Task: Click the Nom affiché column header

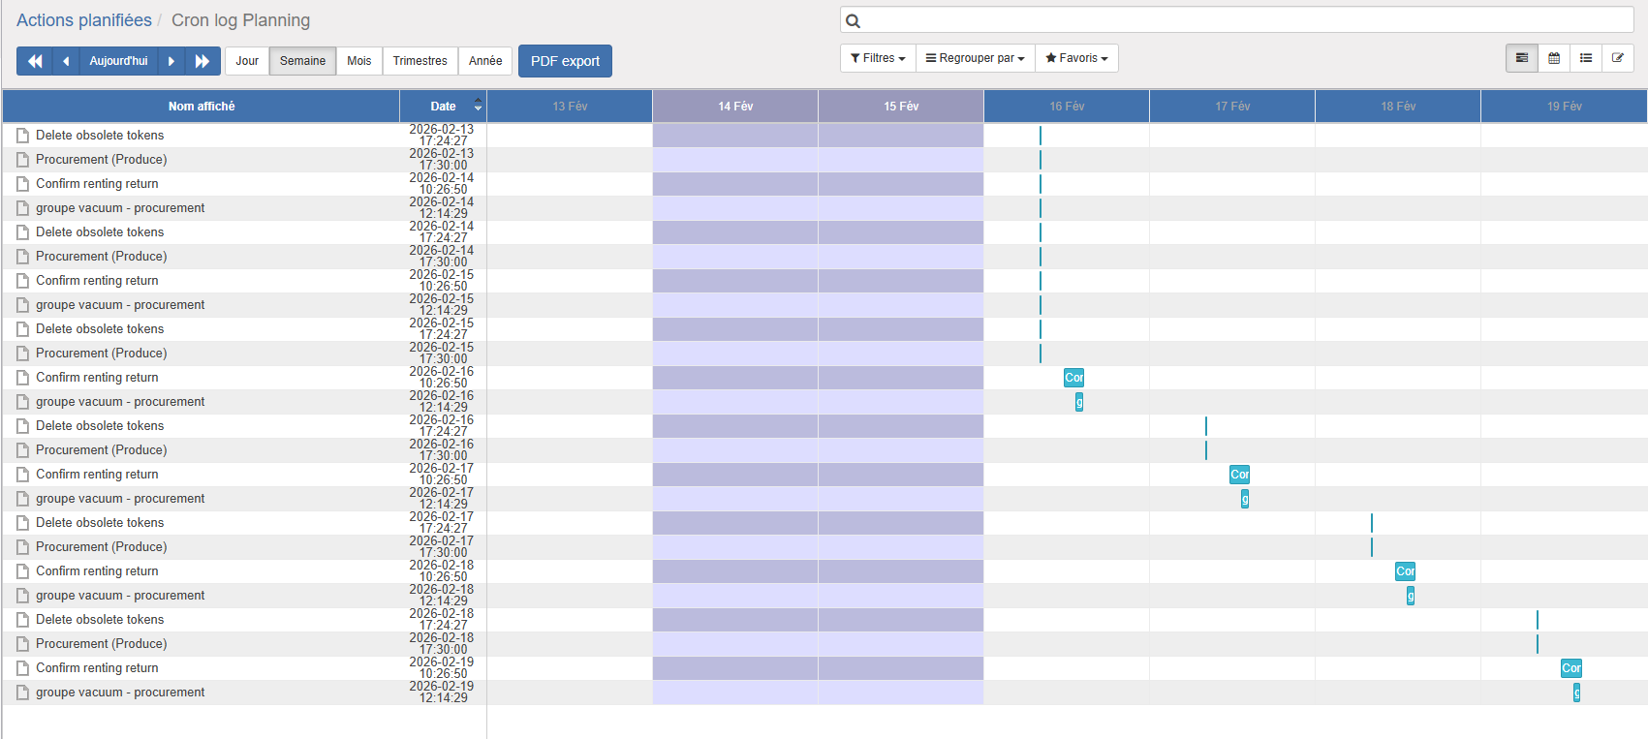Action: point(202,107)
